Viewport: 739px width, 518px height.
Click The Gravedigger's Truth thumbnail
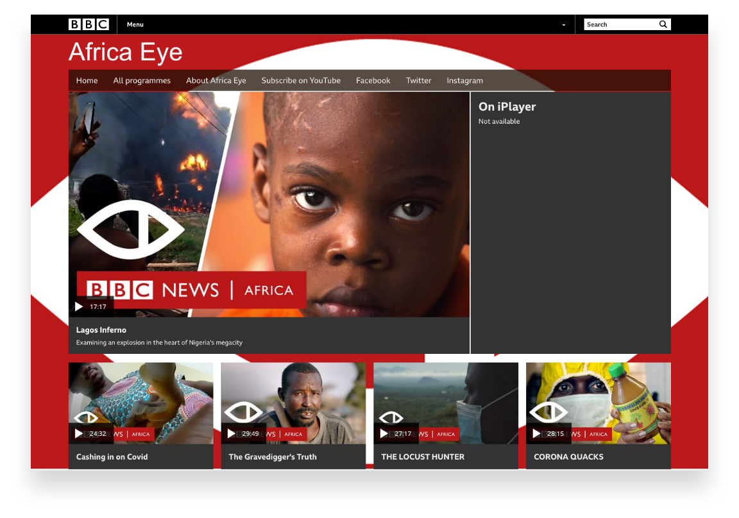click(293, 403)
